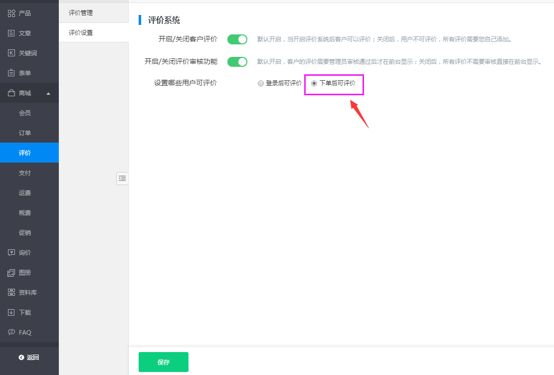Click the 资料库 database icon
The width and height of the screenshot is (554, 375).
11,292
